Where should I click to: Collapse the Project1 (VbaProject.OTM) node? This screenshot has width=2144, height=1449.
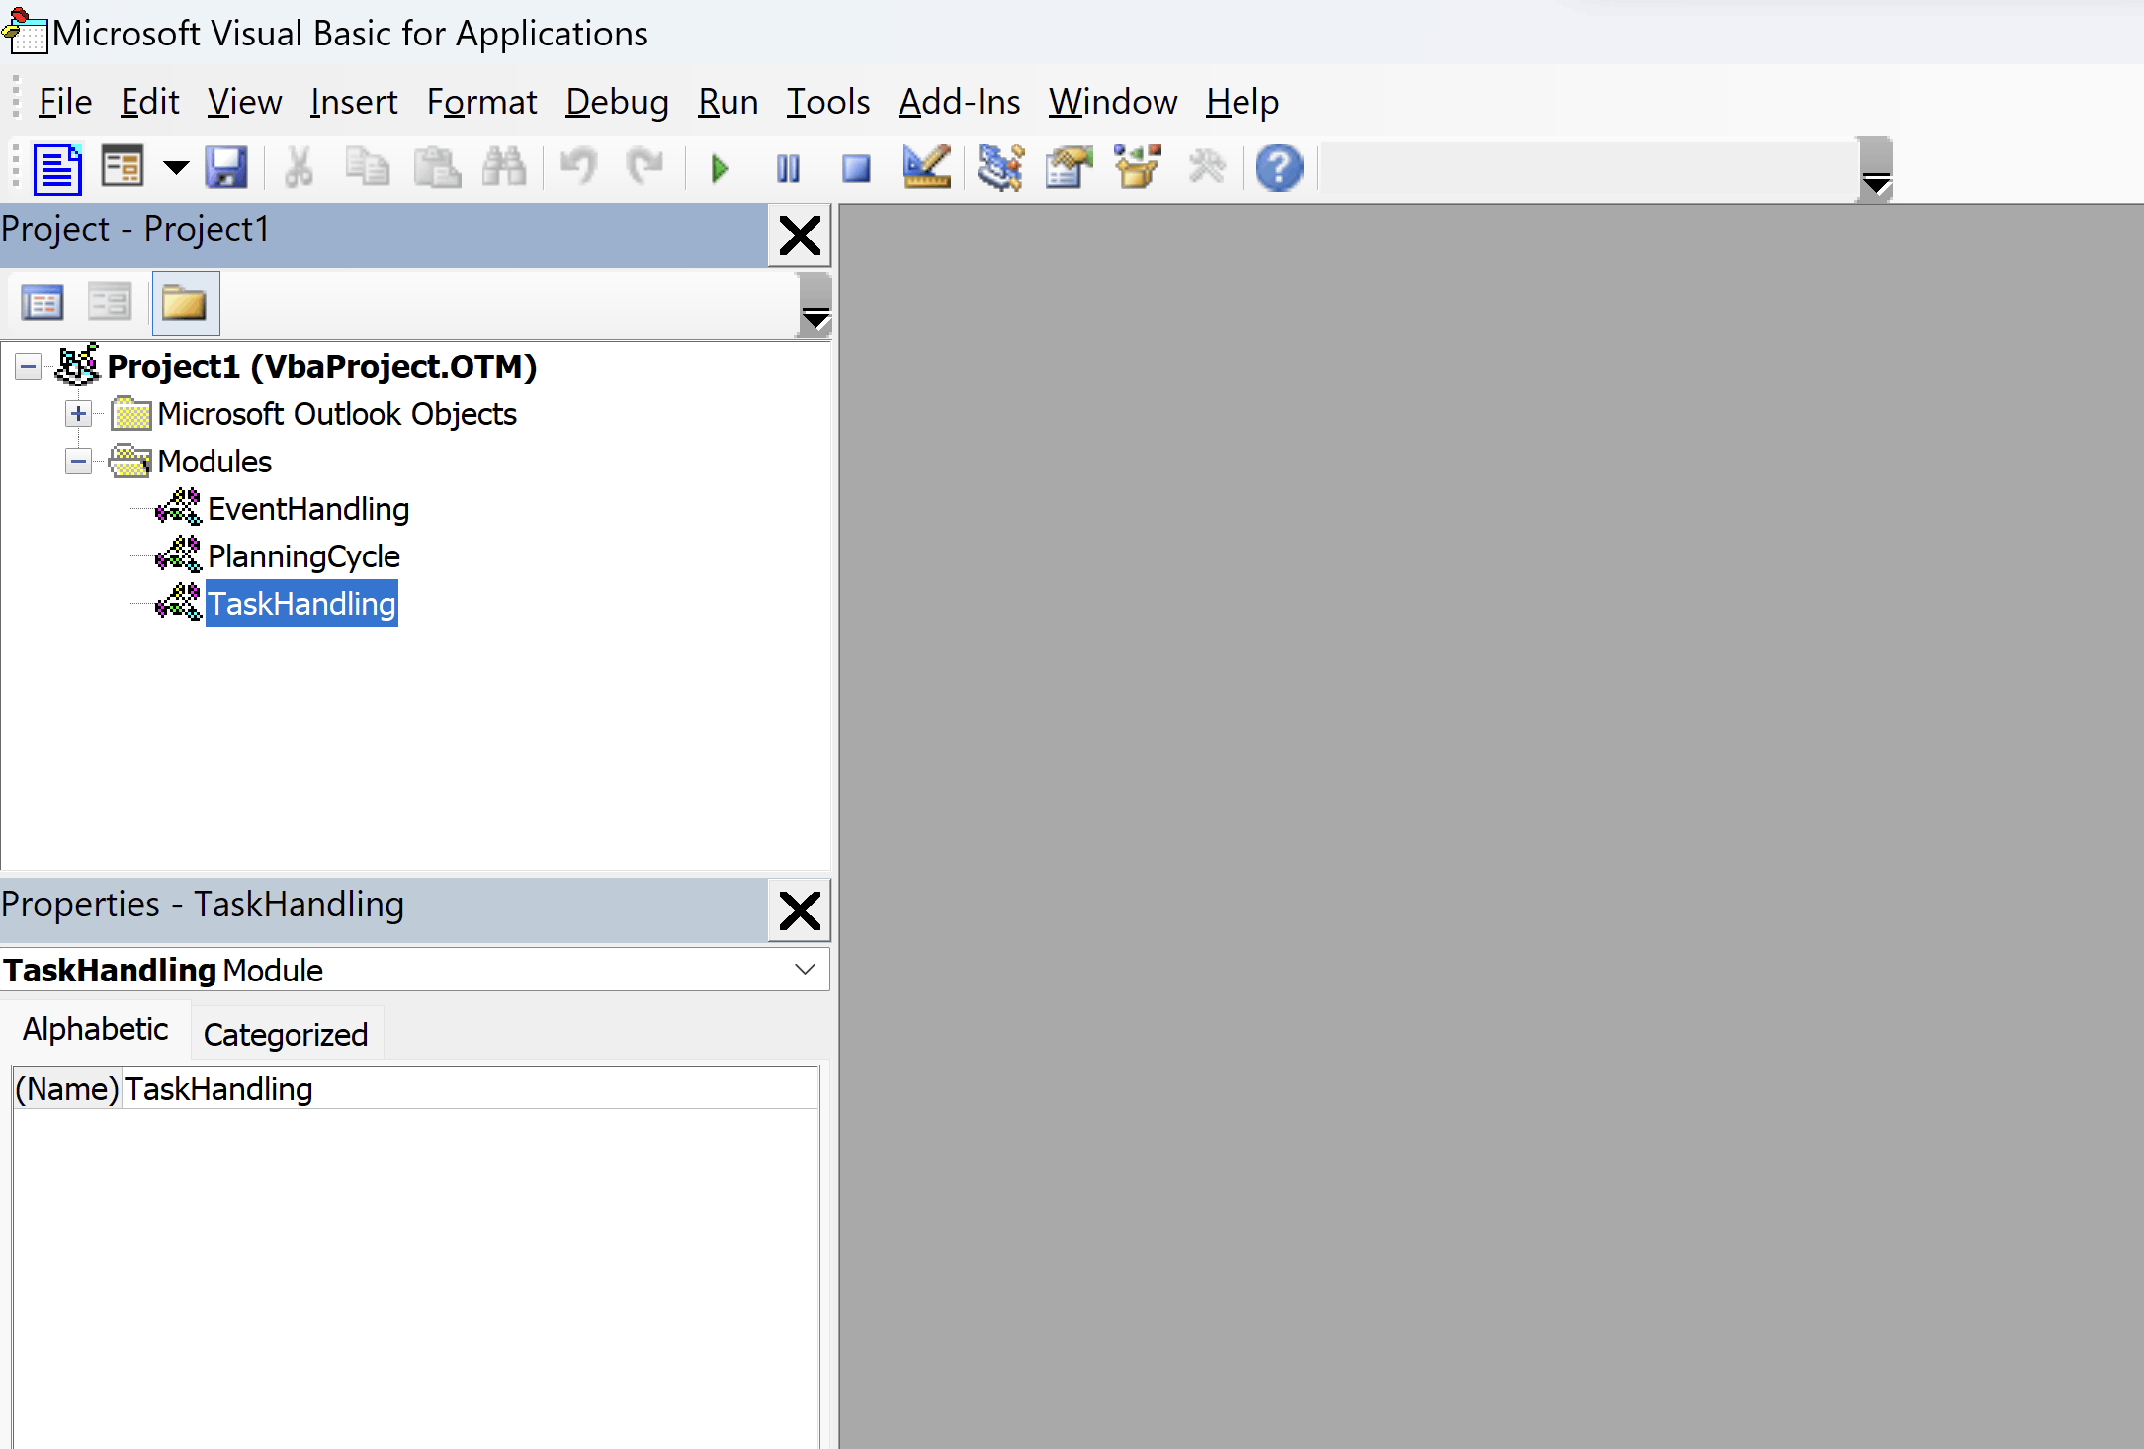coord(28,367)
